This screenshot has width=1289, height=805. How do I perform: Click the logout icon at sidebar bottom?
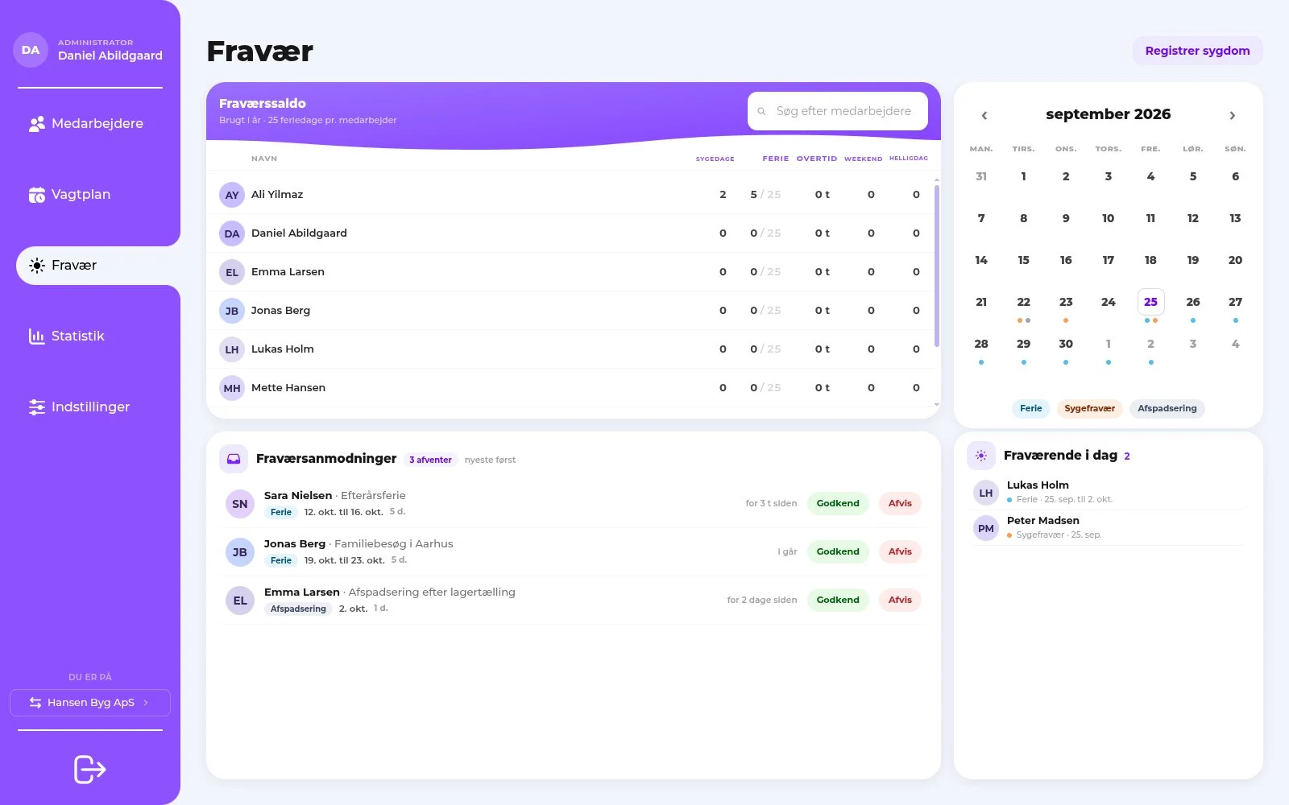90,770
